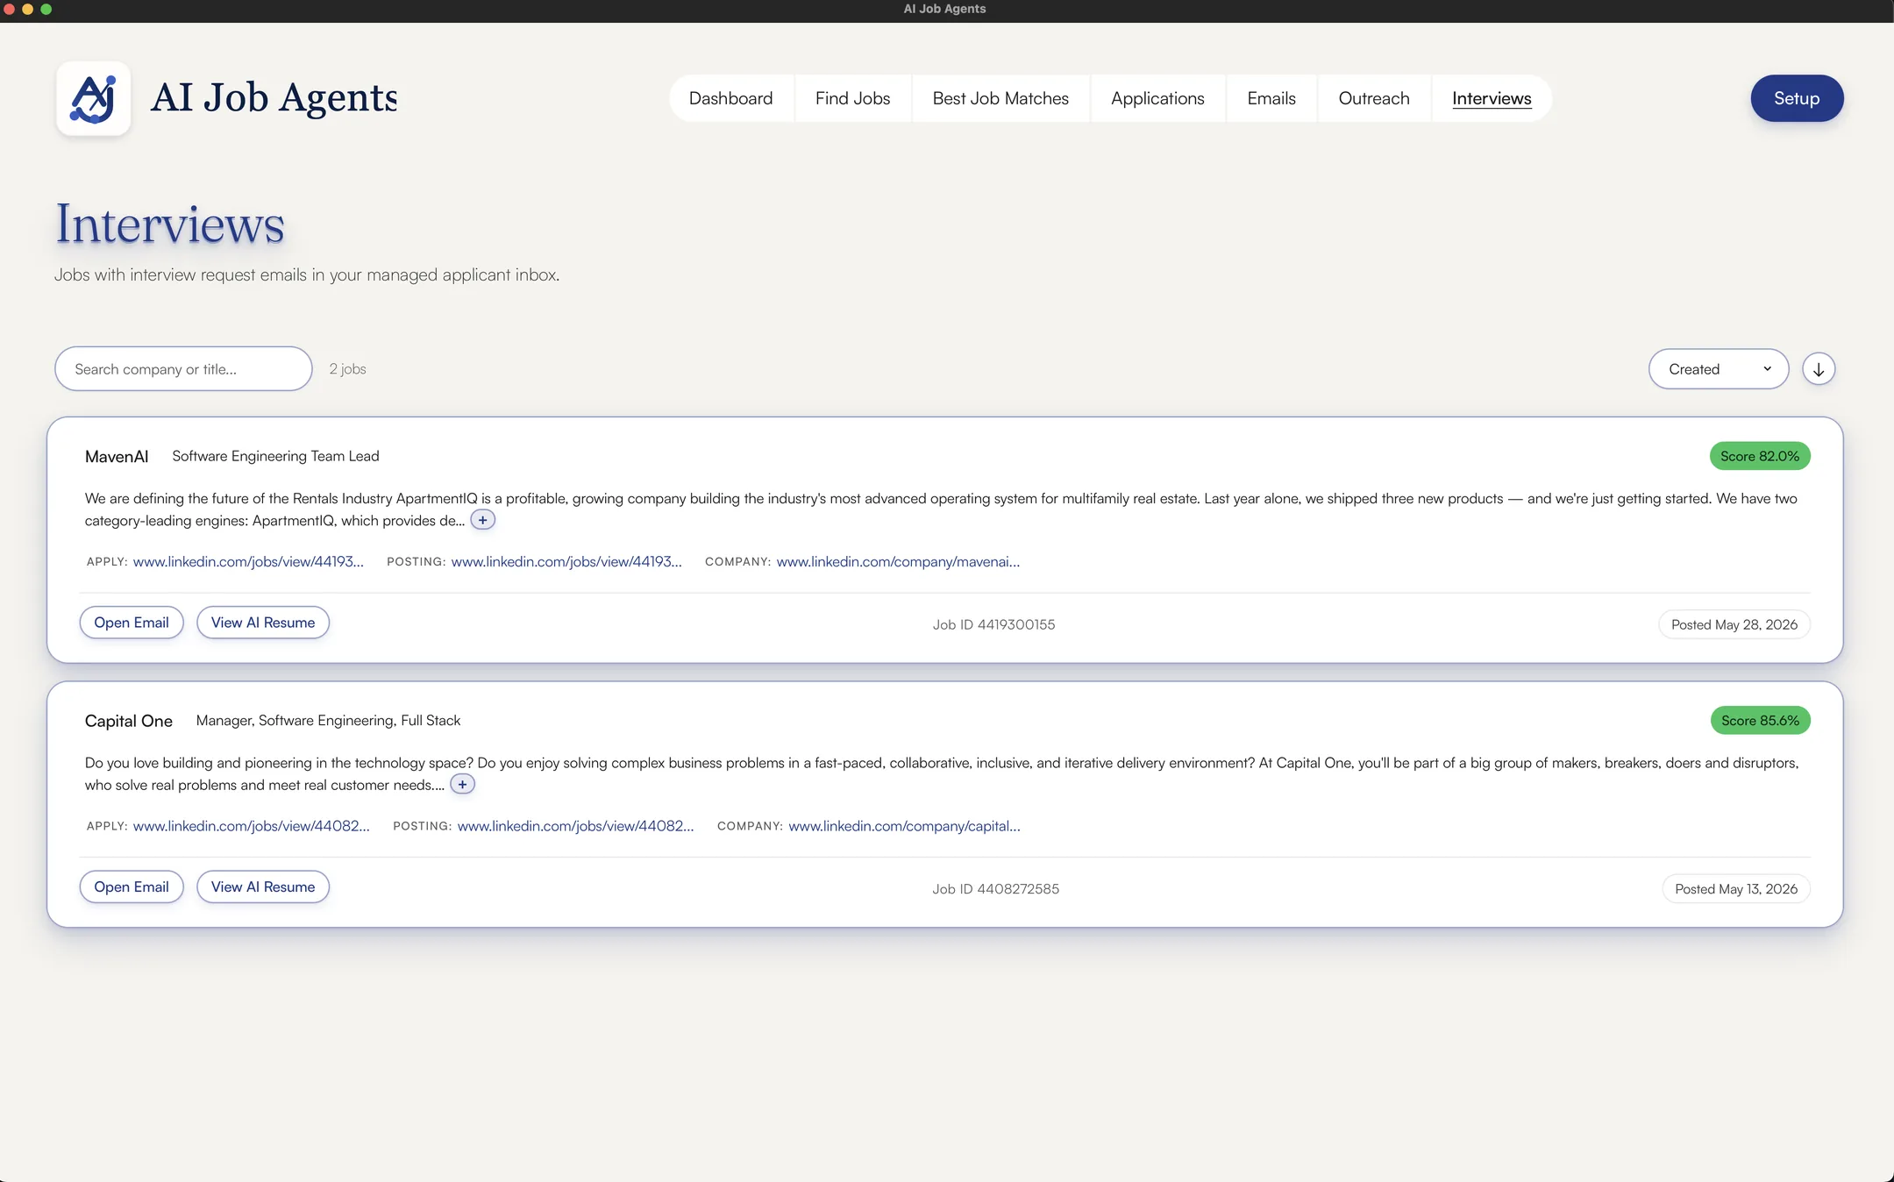Expand the MavenAI job description plus icon
Screen dimensions: 1894x1182
click(482, 520)
